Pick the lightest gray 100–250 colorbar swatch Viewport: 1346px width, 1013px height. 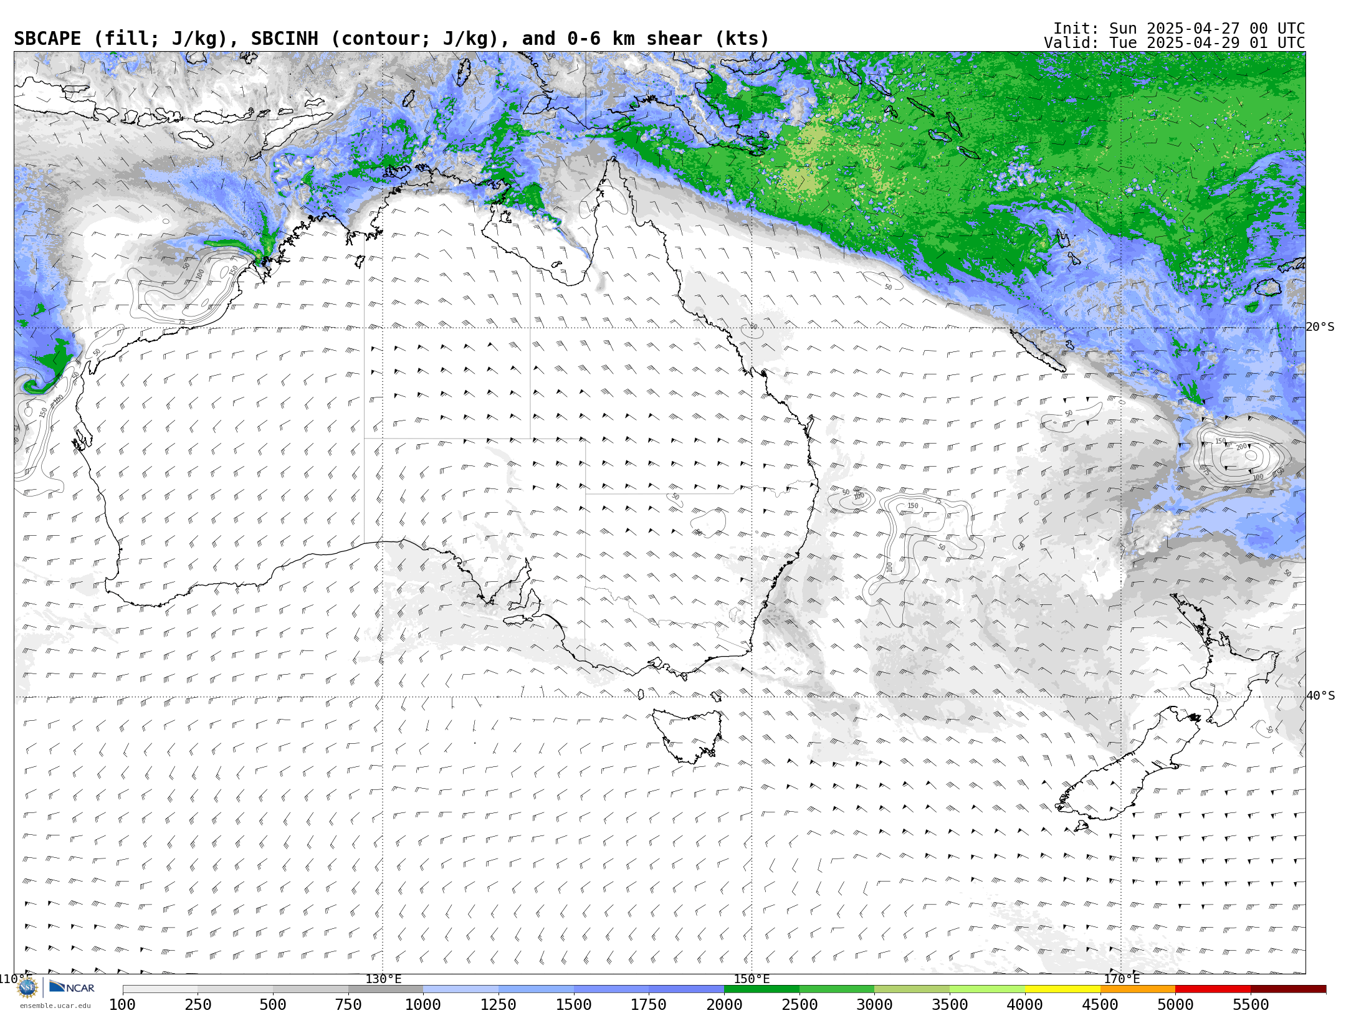(x=160, y=989)
